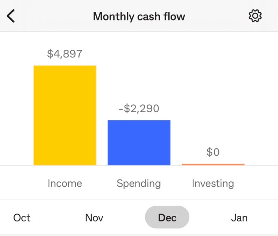278x236 pixels.
Task: Select the highlighted Dec tab
Action: pyautogui.click(x=167, y=218)
